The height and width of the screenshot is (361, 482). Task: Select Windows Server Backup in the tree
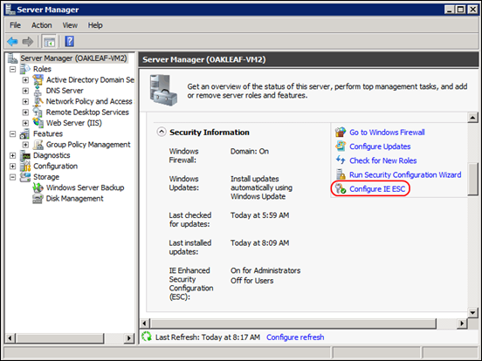tap(86, 187)
